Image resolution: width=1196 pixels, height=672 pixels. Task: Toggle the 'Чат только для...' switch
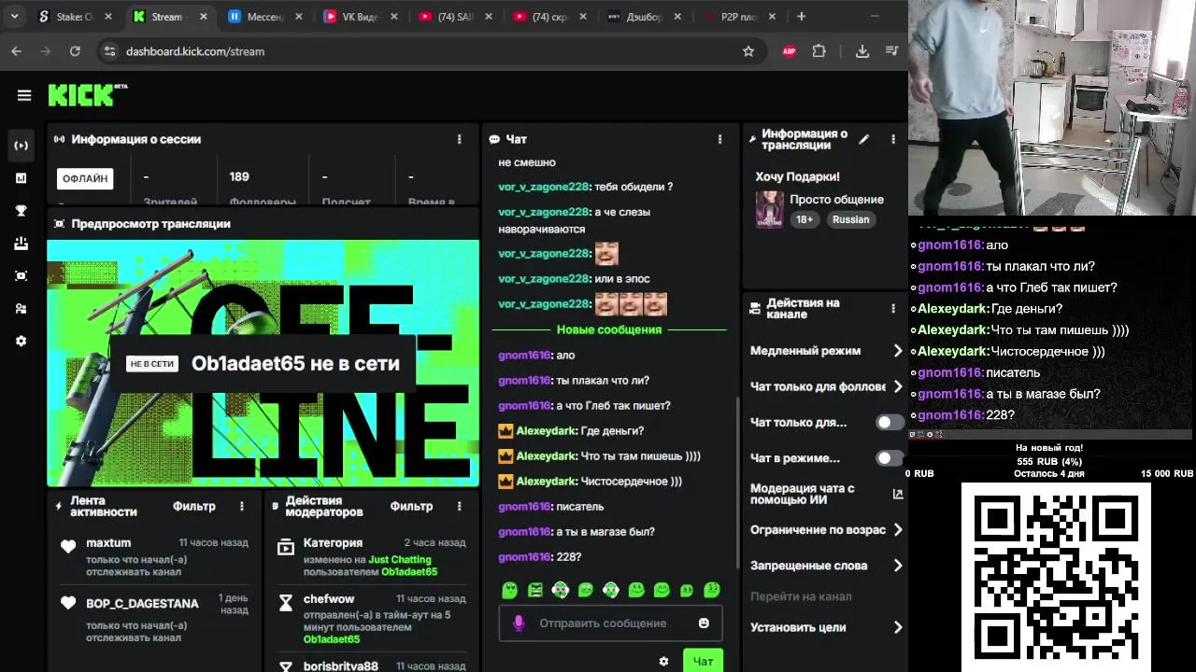889,422
